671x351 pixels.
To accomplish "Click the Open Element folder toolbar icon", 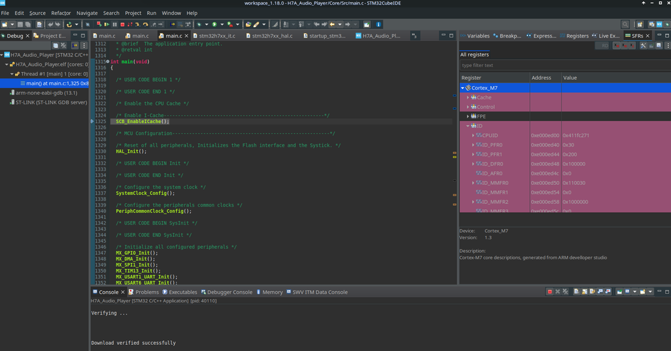I will (x=249, y=24).
